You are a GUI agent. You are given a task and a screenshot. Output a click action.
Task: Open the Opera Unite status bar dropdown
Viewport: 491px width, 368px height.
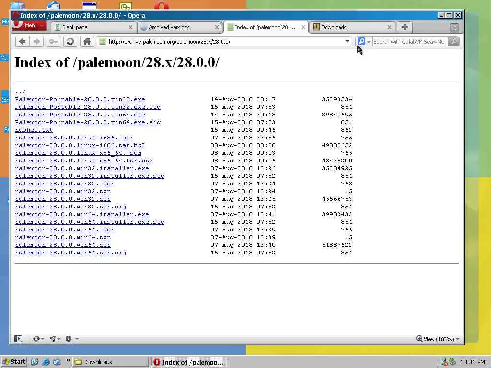(x=55, y=339)
